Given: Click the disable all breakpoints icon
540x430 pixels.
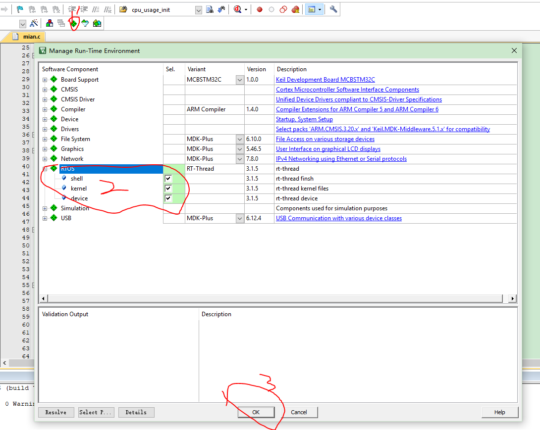Looking at the screenshot, I should 283,9.
